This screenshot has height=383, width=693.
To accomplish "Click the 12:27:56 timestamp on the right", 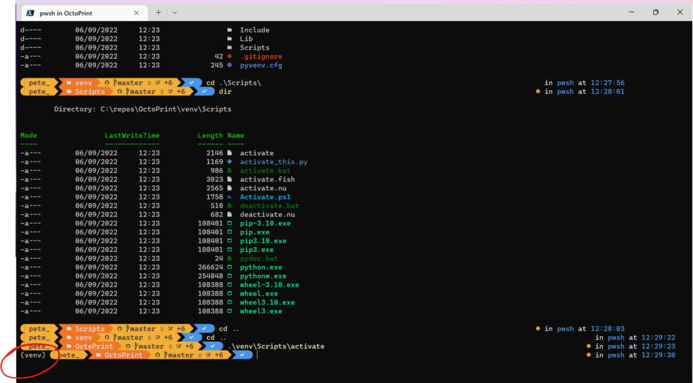I will [x=607, y=83].
